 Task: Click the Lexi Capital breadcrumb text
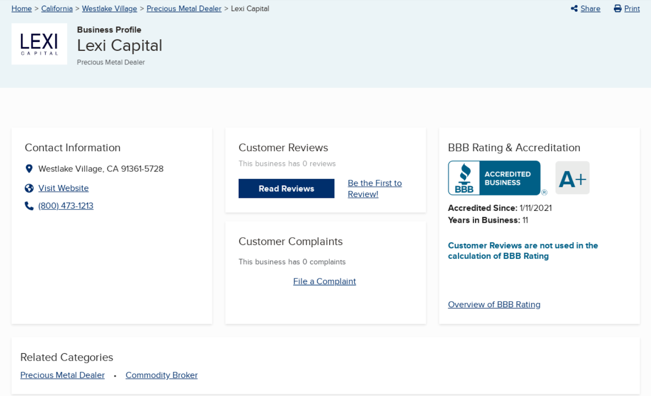point(250,9)
